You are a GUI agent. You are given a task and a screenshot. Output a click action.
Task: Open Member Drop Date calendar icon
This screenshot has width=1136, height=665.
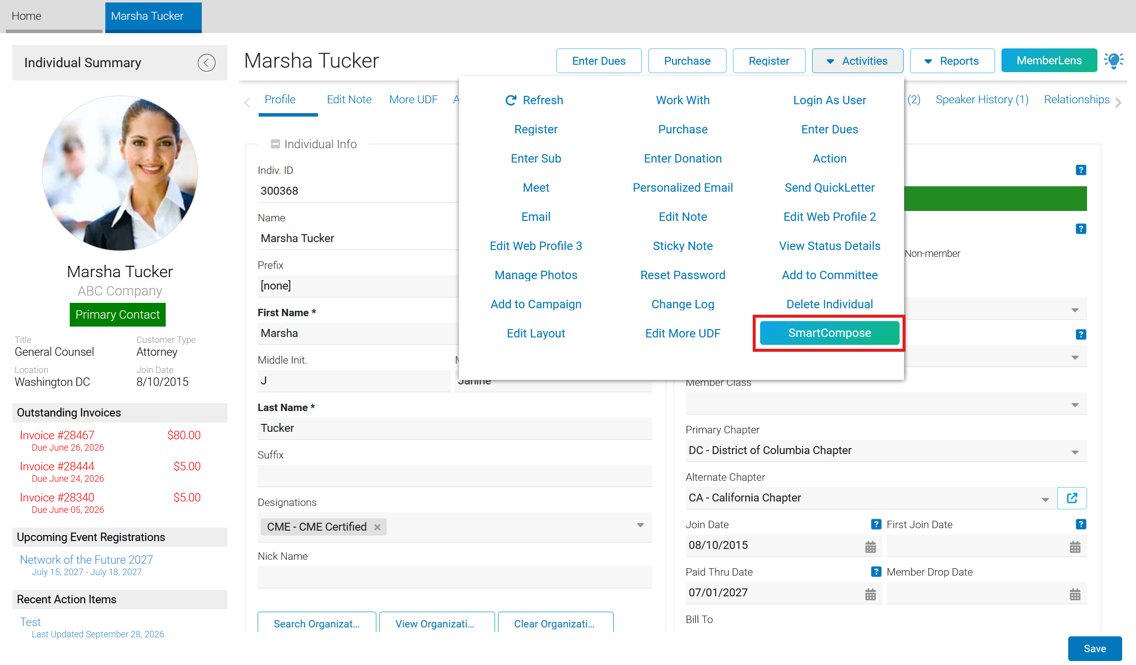point(1075,594)
